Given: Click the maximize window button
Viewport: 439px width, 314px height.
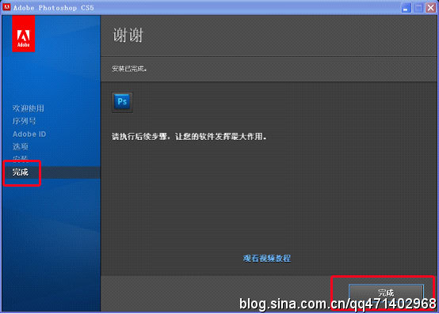Looking at the screenshot, I should coord(418,8).
